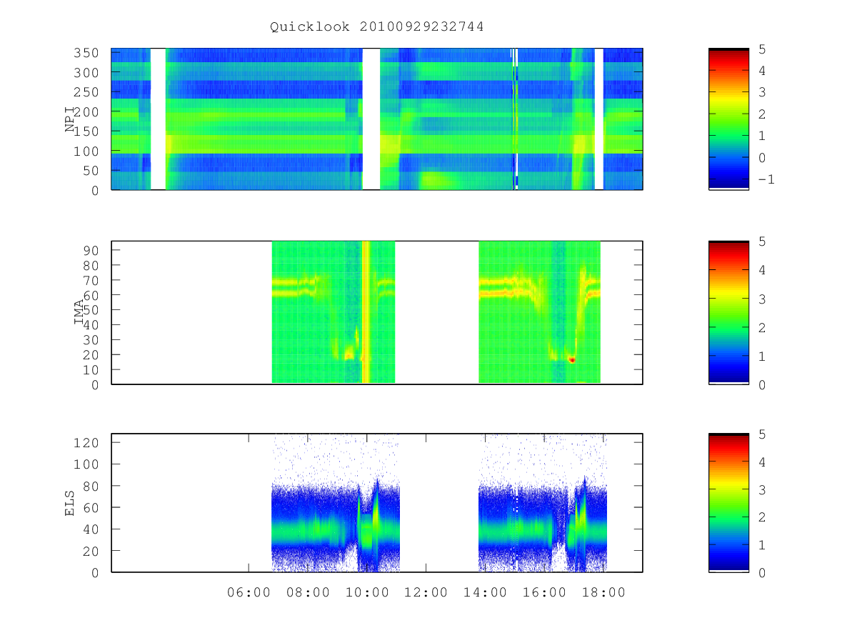
Task: Select the IMA y-axis label
Action: pos(79,312)
